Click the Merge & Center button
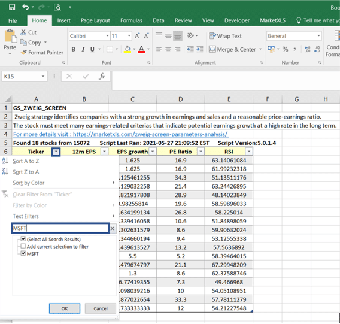The image size is (340, 324). point(233,49)
